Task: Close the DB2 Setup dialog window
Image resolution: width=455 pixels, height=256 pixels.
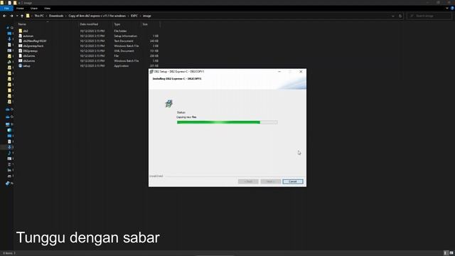Action: pos(301,71)
